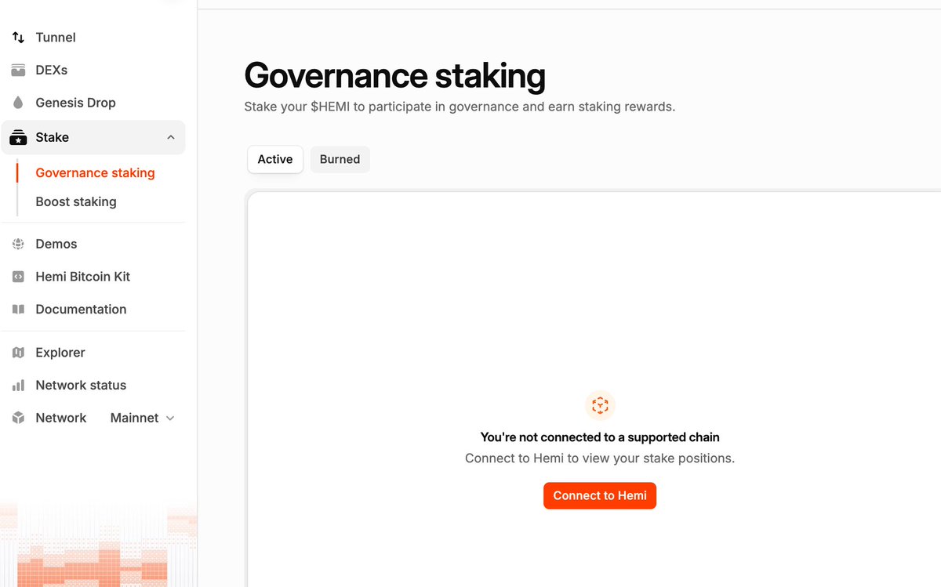Open the Network status page

click(x=81, y=386)
